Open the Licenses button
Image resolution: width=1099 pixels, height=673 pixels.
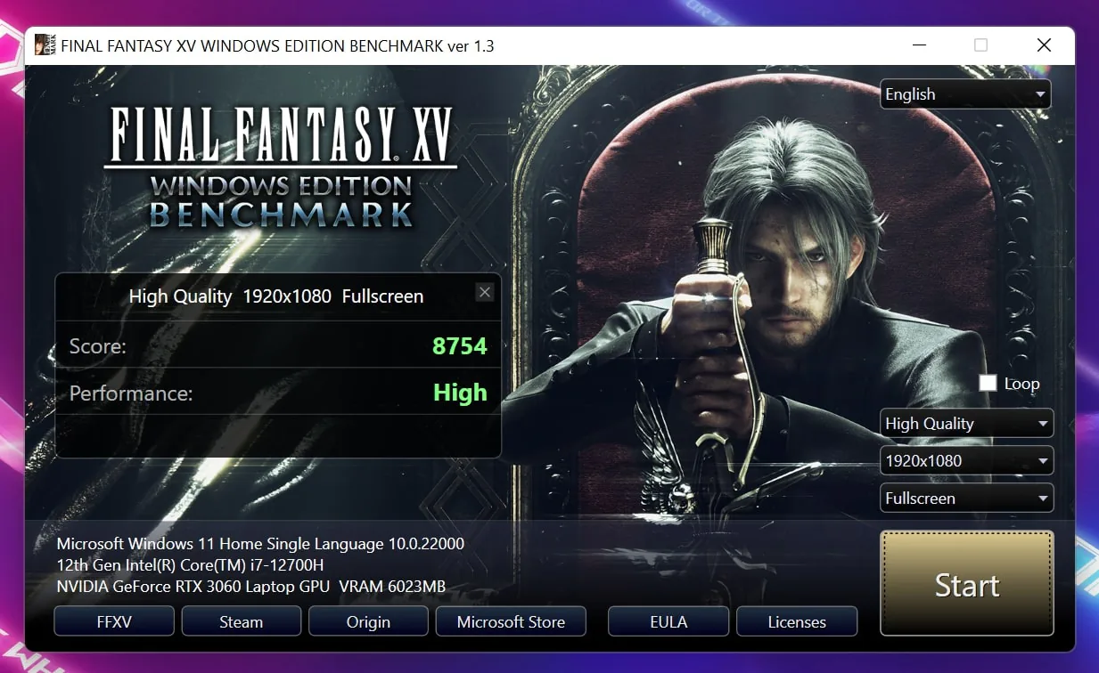click(x=797, y=621)
